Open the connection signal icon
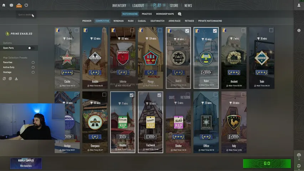The image size is (304, 171). pyautogui.click(x=299, y=155)
